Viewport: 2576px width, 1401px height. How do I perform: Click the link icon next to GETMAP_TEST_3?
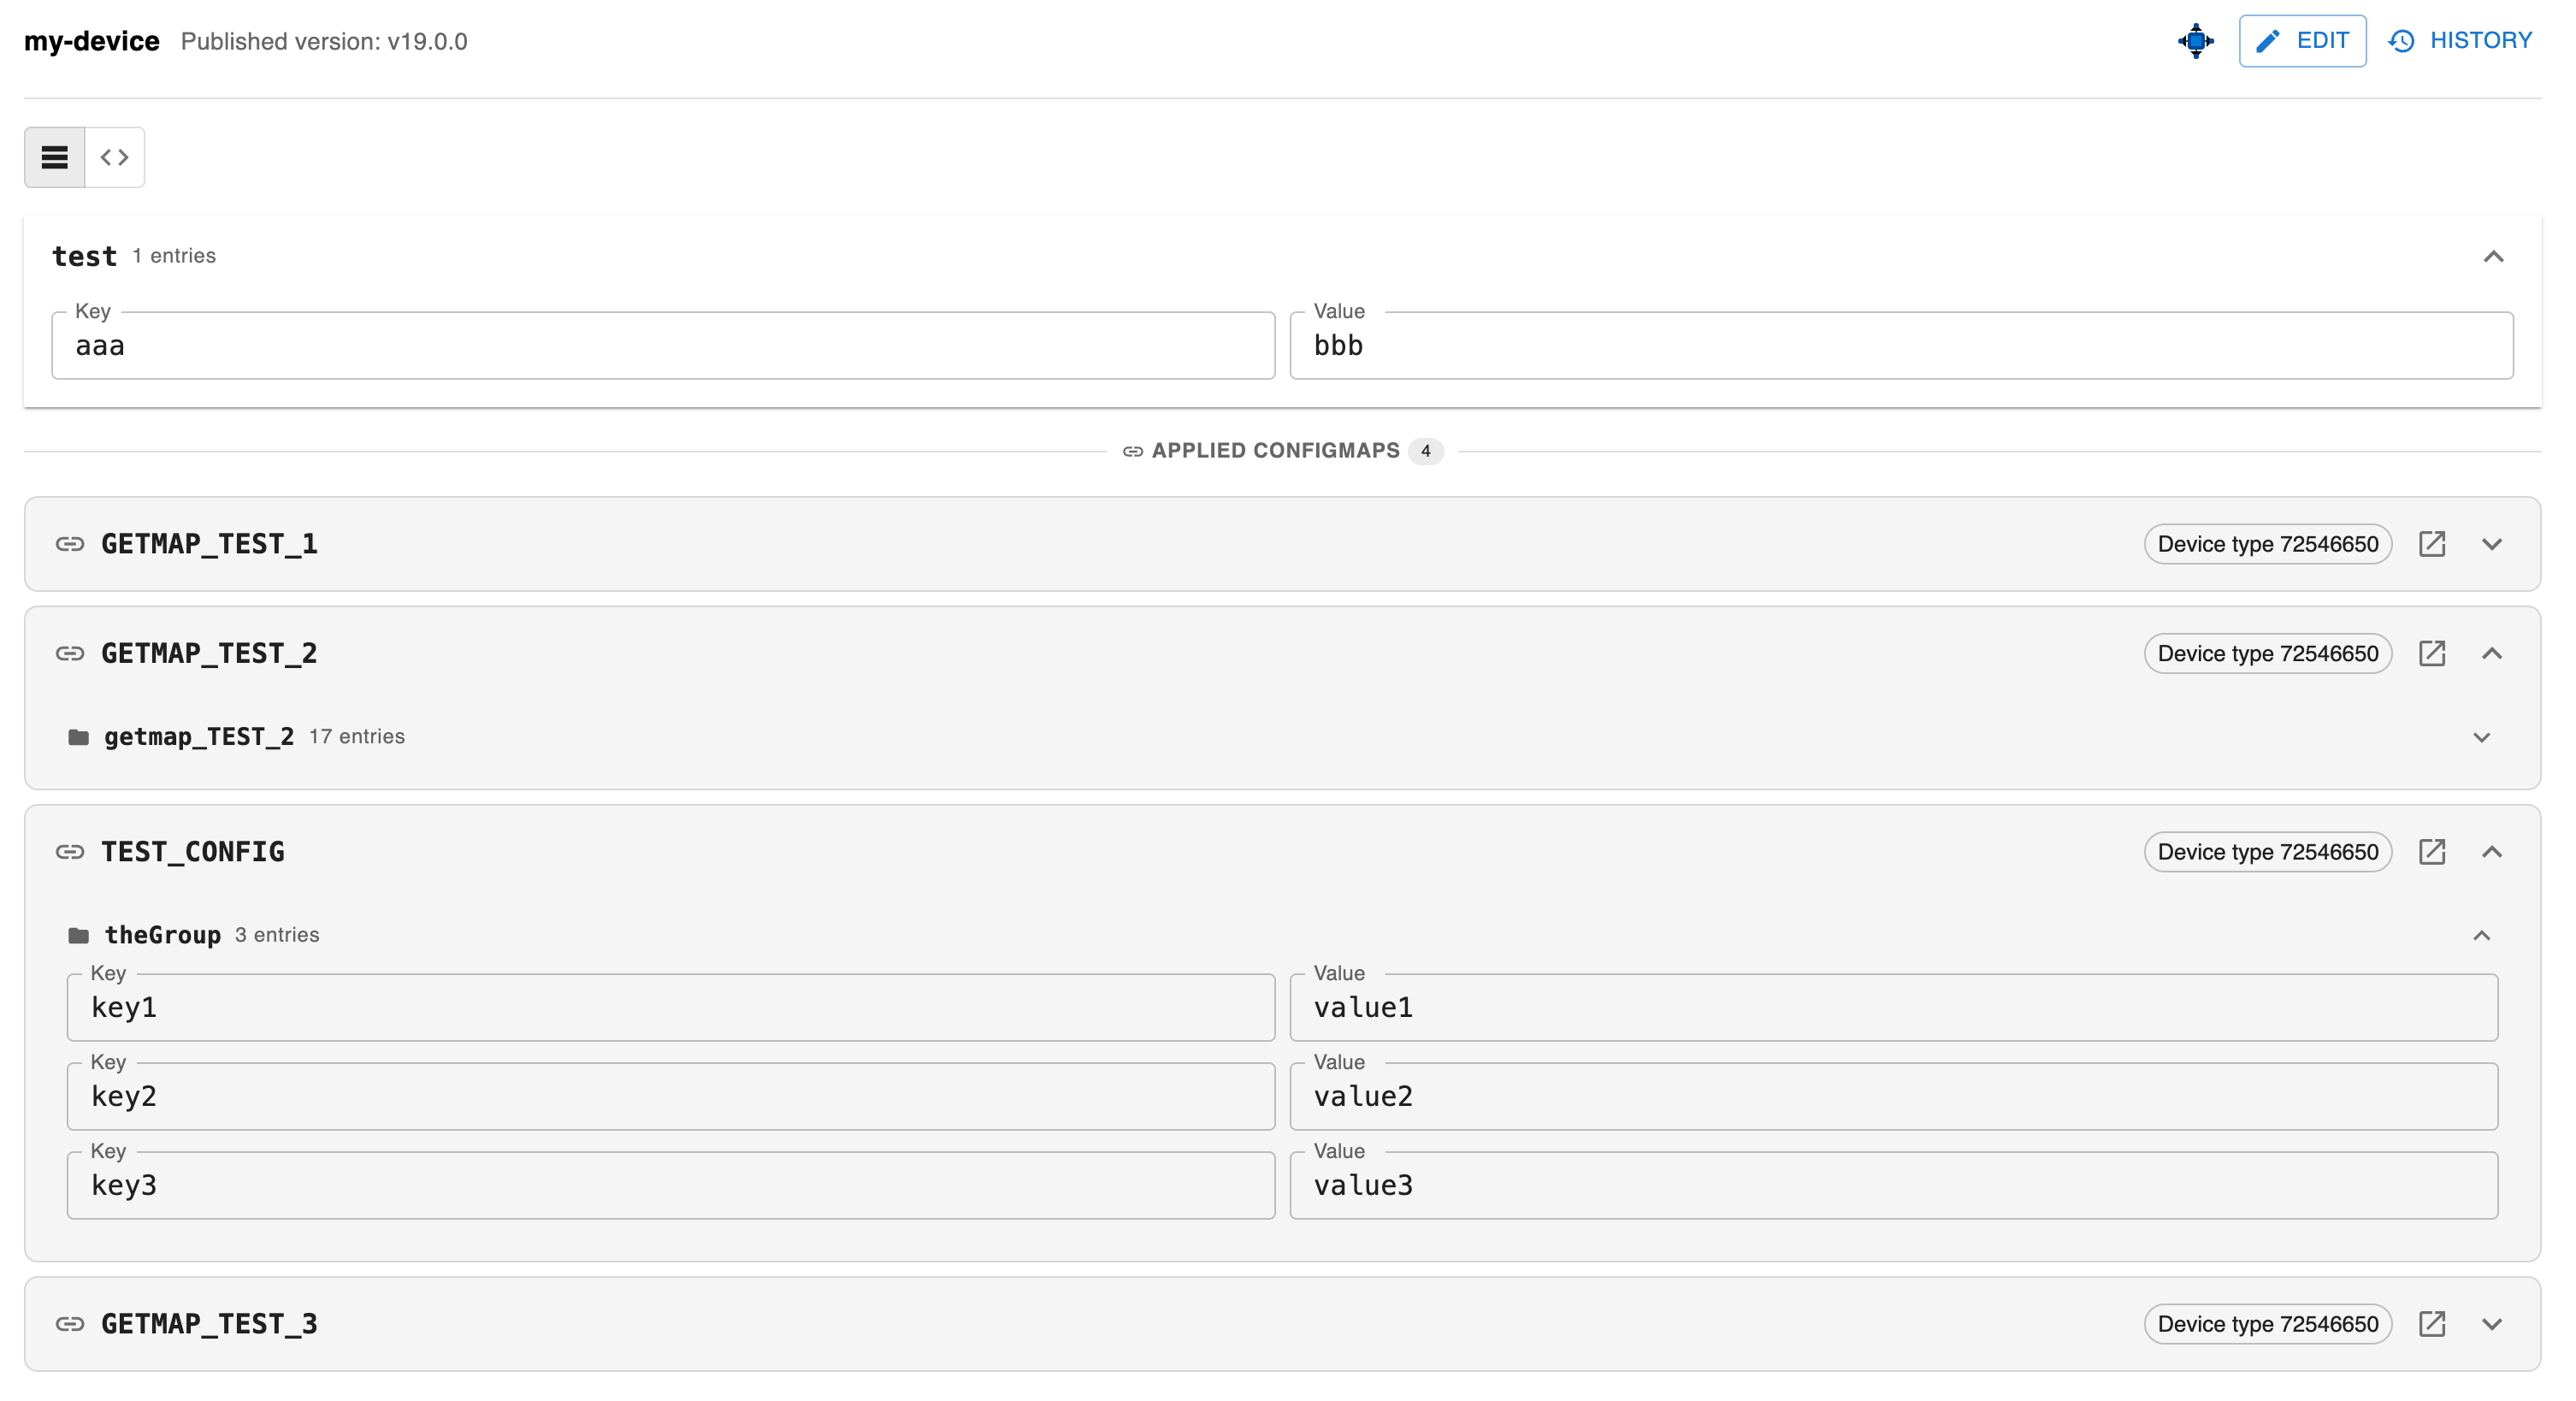pyautogui.click(x=70, y=1323)
